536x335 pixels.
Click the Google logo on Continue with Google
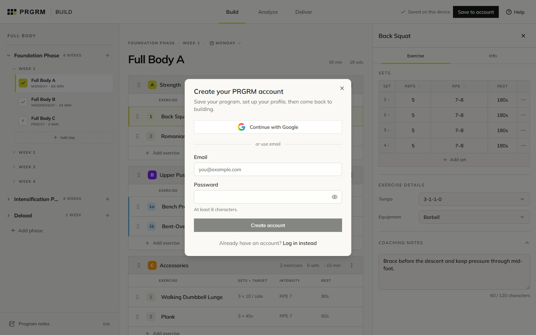[242, 127]
